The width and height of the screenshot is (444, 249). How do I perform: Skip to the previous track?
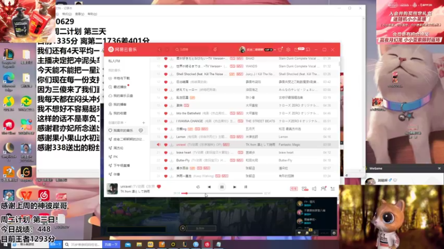click(x=209, y=187)
